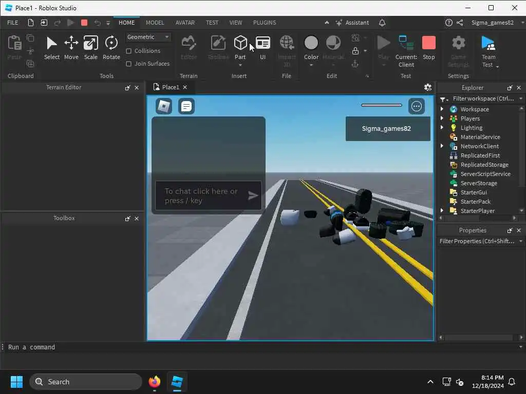
Task: Undock the Toolbox panel
Action: 127,219
